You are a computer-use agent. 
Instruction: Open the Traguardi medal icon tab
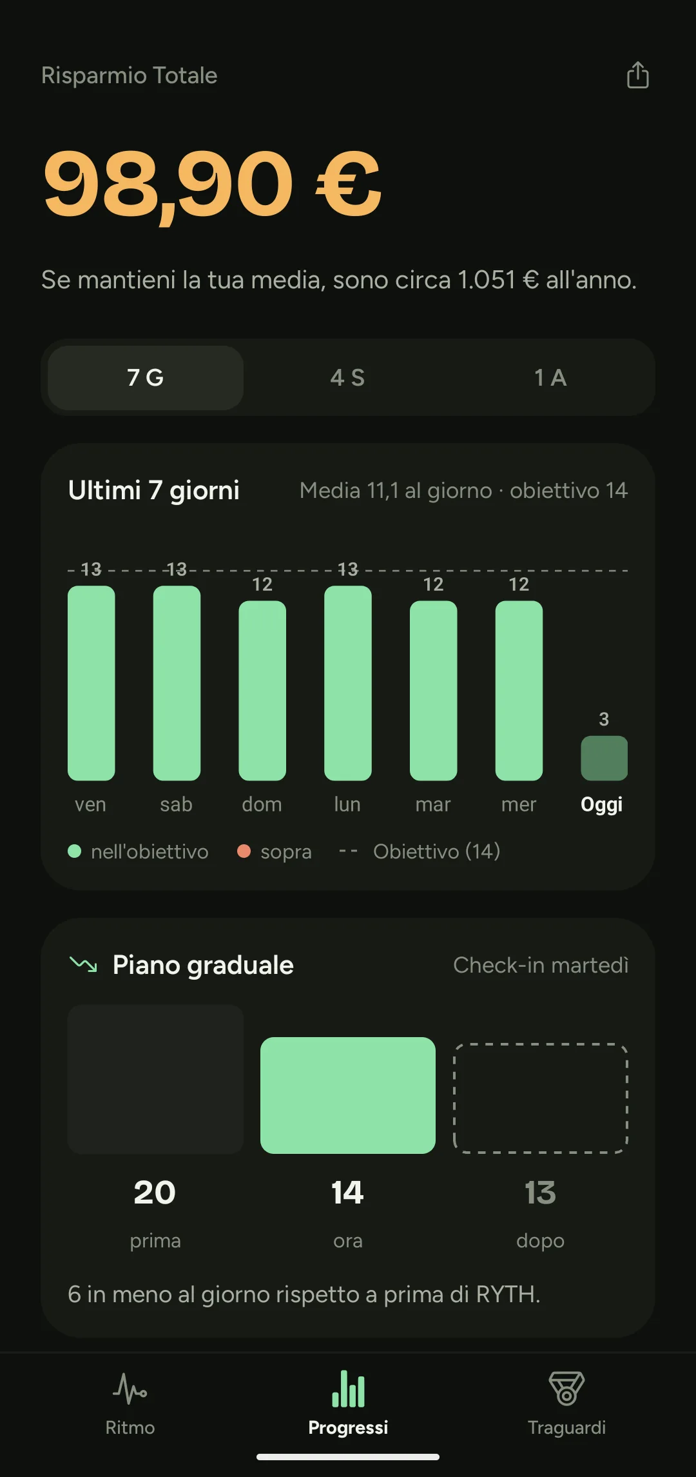tap(566, 1389)
